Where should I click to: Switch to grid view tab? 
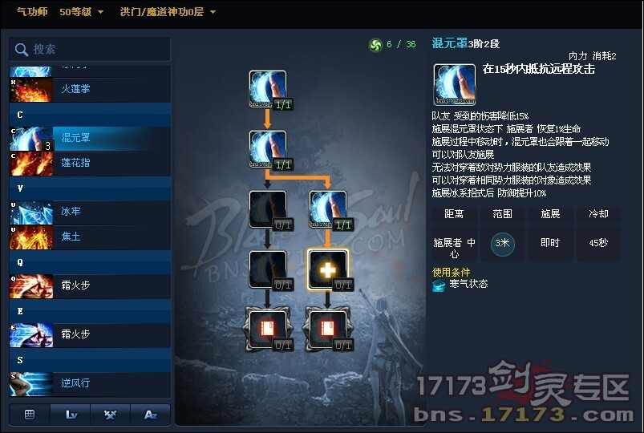point(30,415)
